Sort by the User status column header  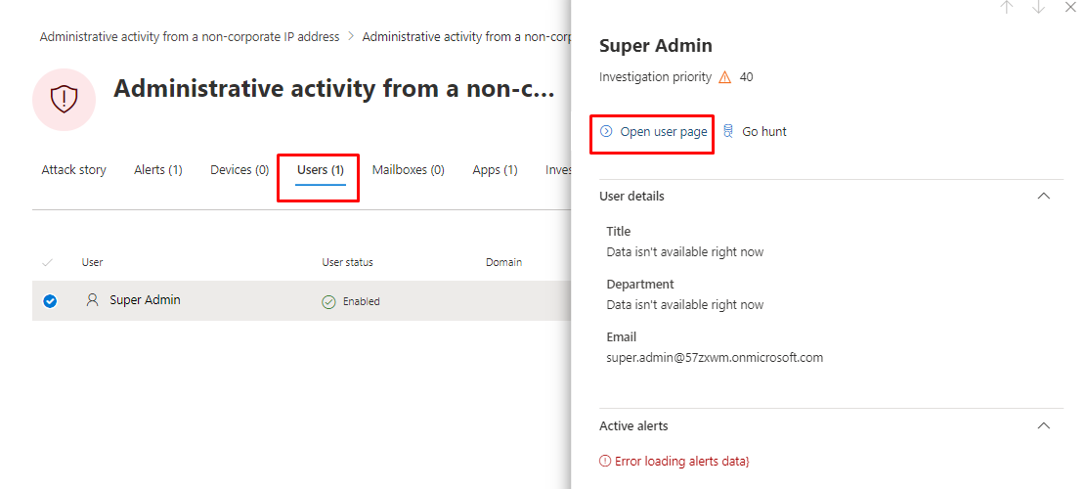347,262
